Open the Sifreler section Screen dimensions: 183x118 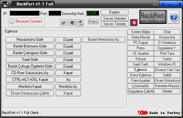pos(167,91)
